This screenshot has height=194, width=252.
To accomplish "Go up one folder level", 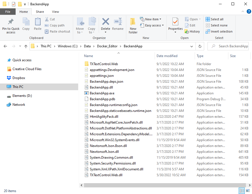I will point(26,46).
